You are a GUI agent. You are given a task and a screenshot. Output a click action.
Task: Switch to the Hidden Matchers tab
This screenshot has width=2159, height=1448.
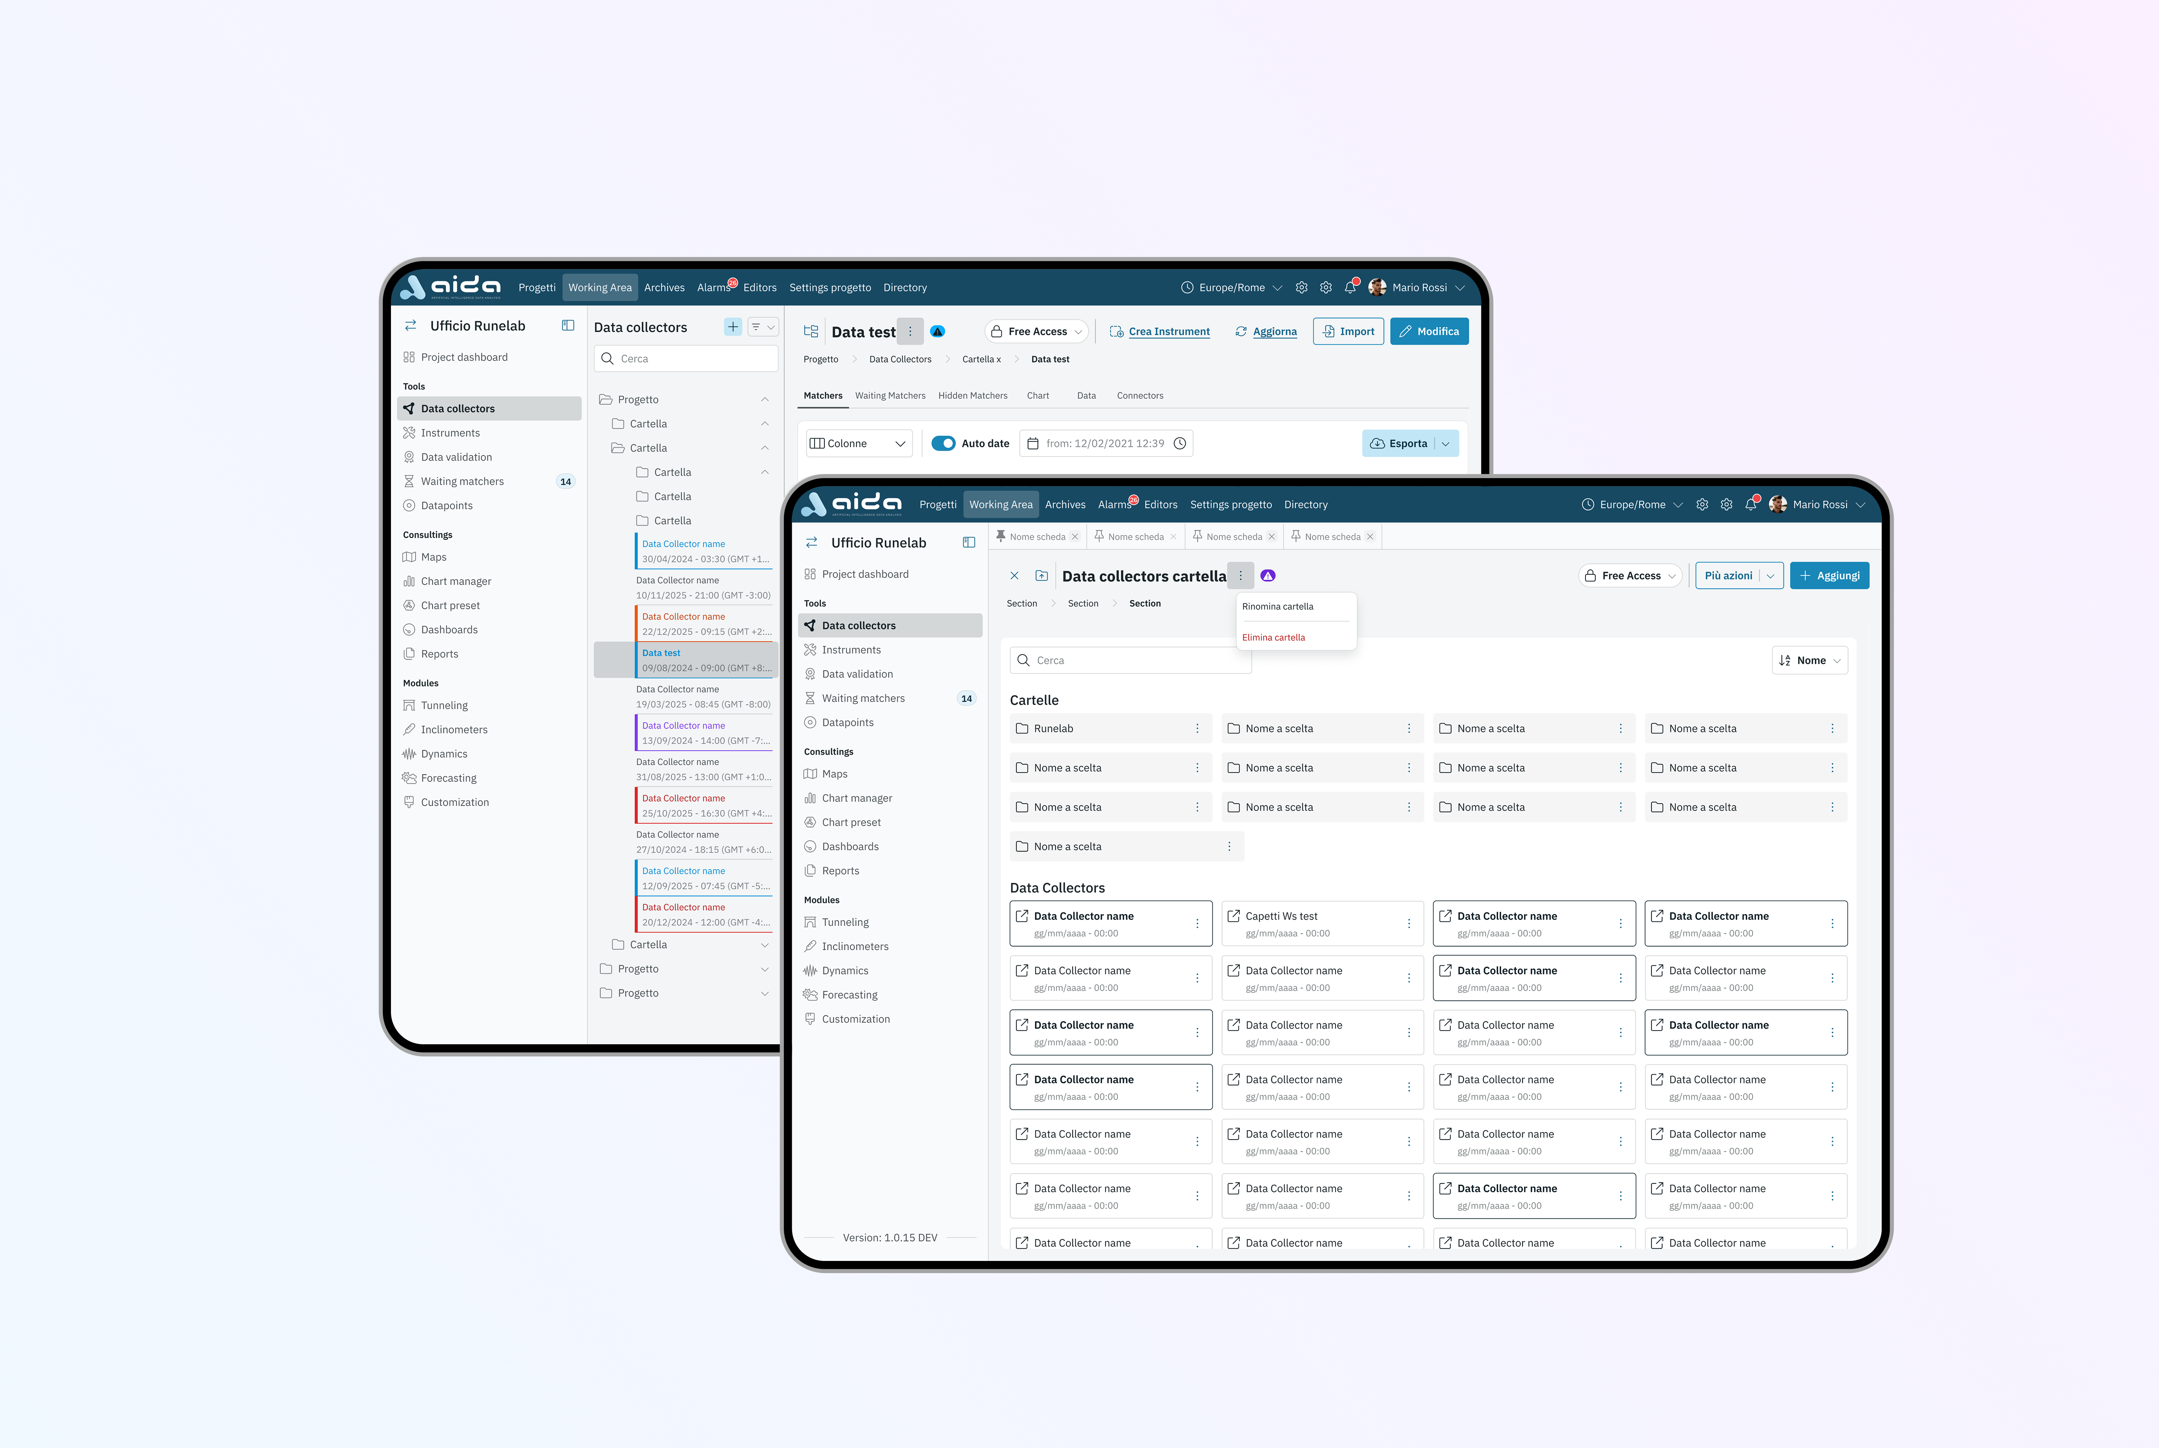pyautogui.click(x=973, y=395)
